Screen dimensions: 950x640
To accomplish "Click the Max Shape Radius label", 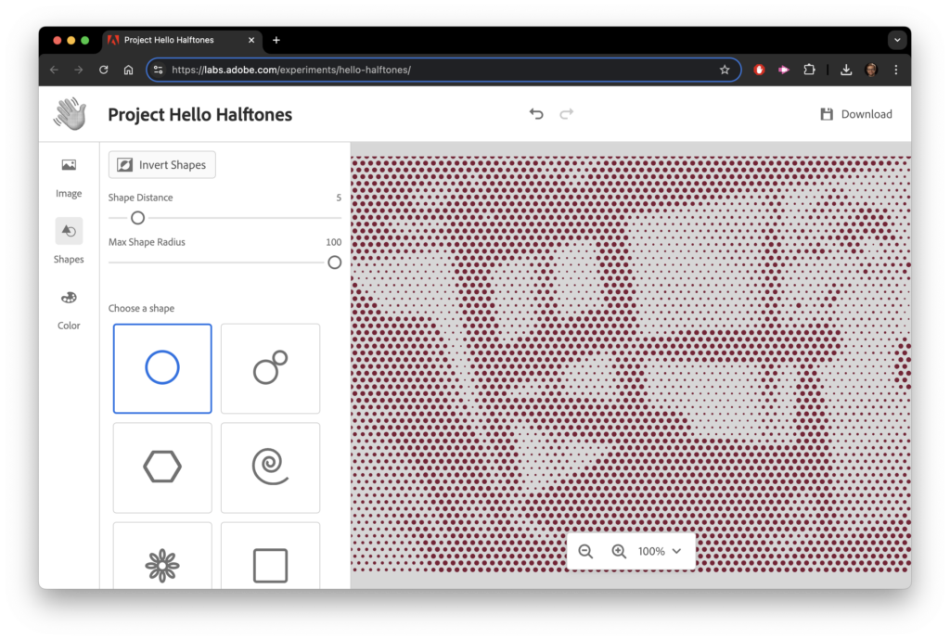I will 147,241.
